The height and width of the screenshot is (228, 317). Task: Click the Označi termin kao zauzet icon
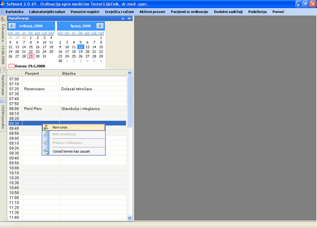[46, 151]
